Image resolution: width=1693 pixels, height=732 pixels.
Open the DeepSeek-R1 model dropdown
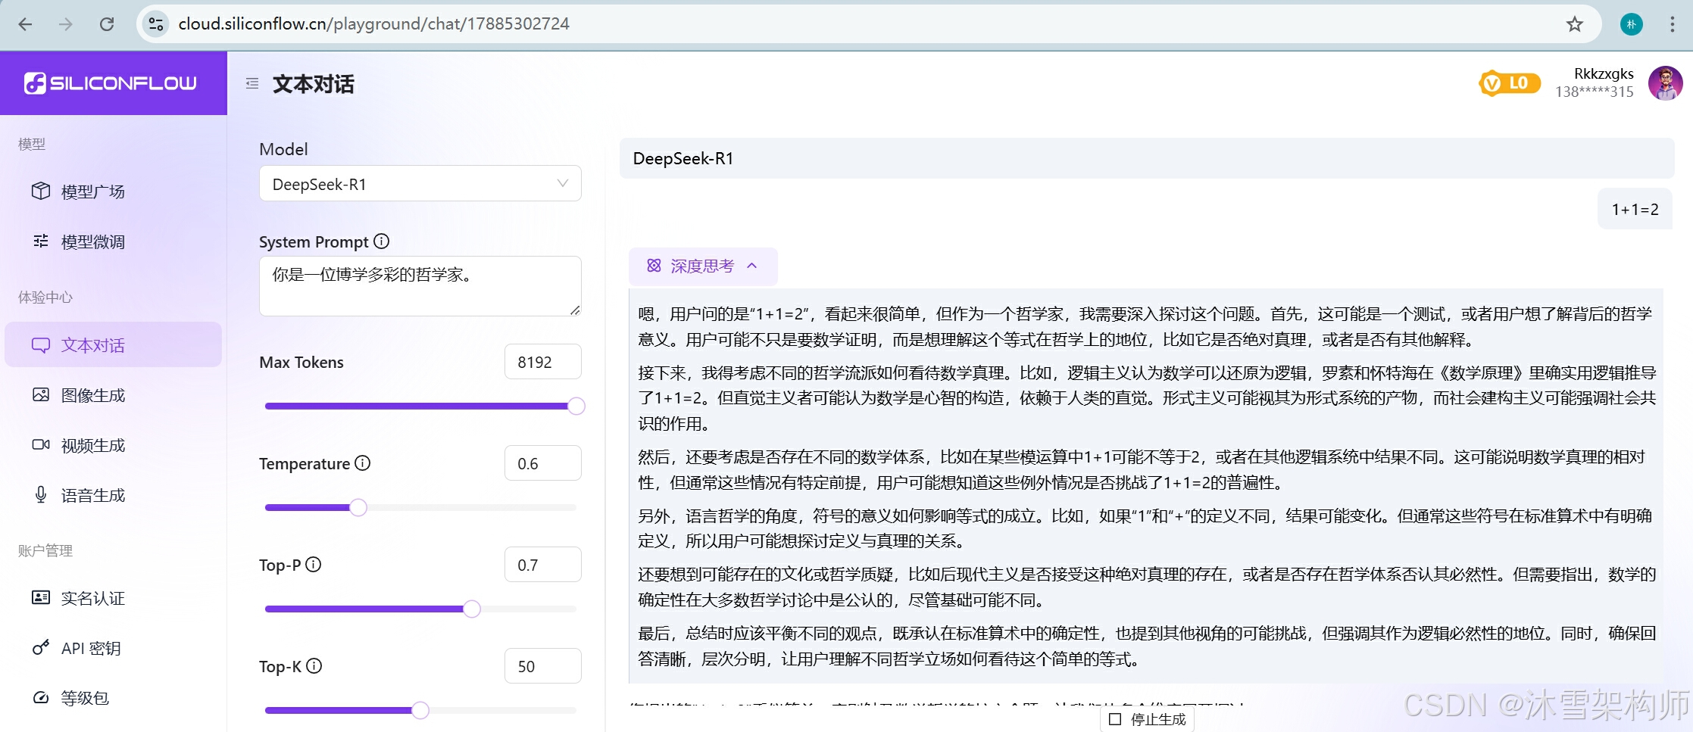420,184
